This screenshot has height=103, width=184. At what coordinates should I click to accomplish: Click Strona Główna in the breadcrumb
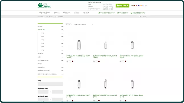tap(41, 17)
